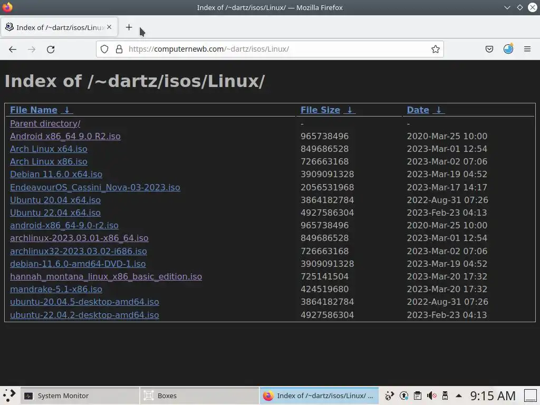Open the removable USB devices tray icon

pos(445,396)
